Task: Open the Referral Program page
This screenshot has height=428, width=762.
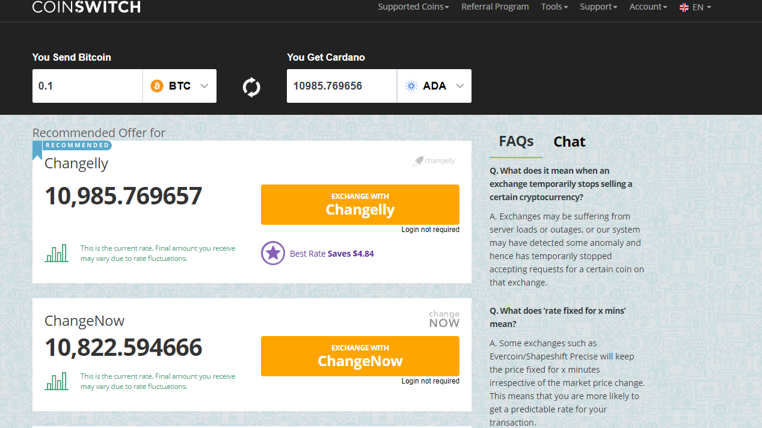Action: [x=495, y=7]
